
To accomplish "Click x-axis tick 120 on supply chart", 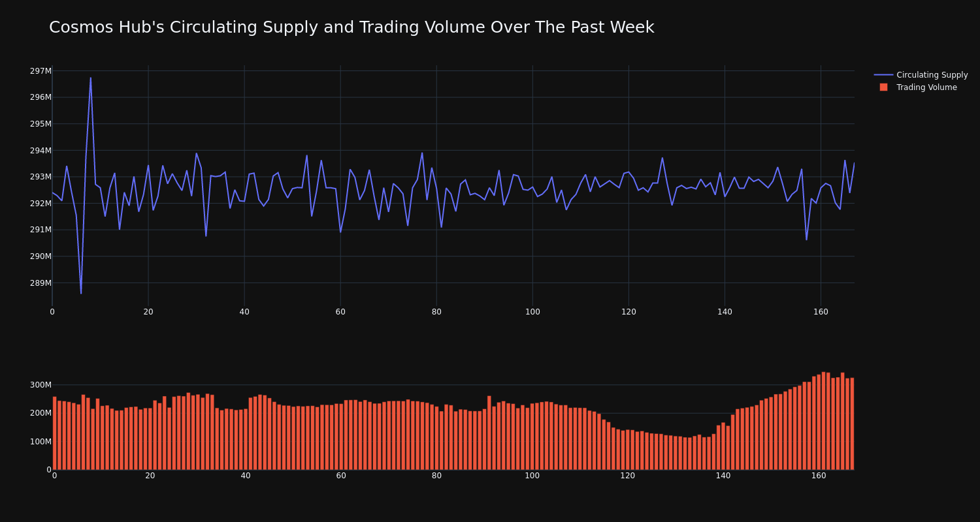I will tap(629, 312).
